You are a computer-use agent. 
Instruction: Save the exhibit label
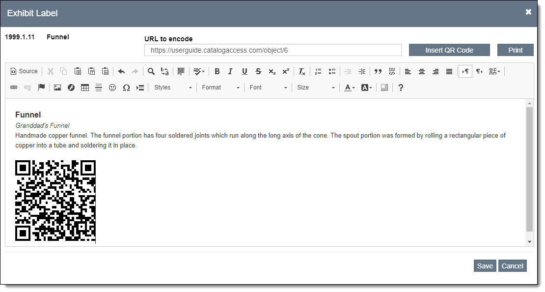[485, 266]
